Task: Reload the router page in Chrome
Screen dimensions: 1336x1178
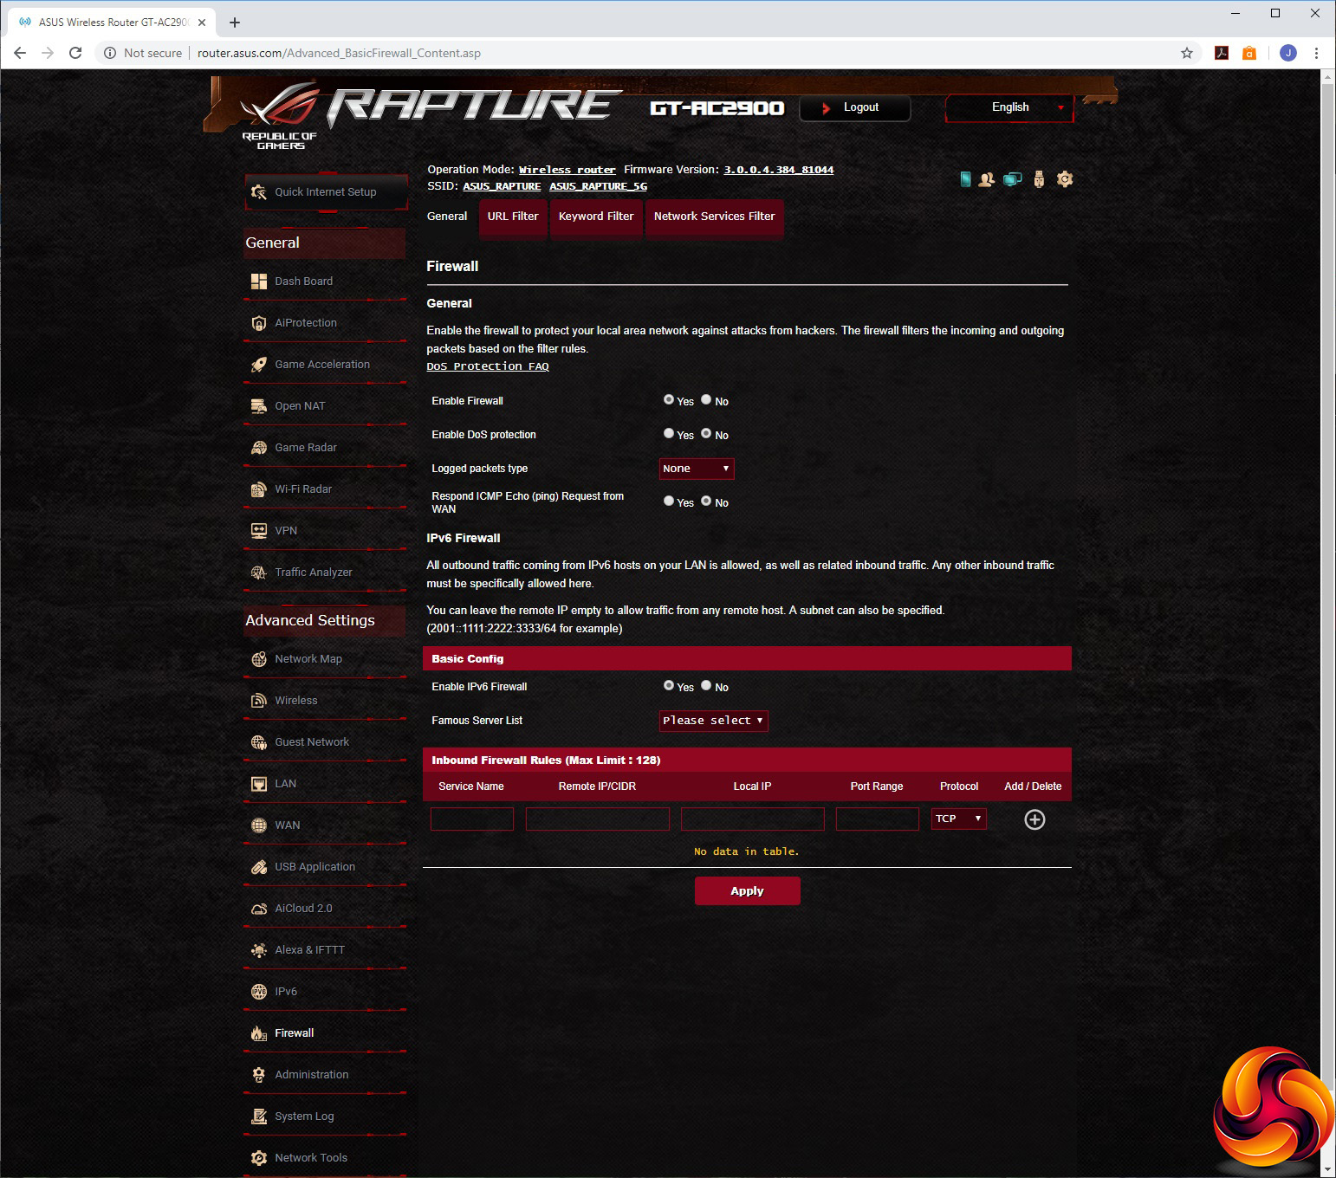Action: pyautogui.click(x=75, y=53)
